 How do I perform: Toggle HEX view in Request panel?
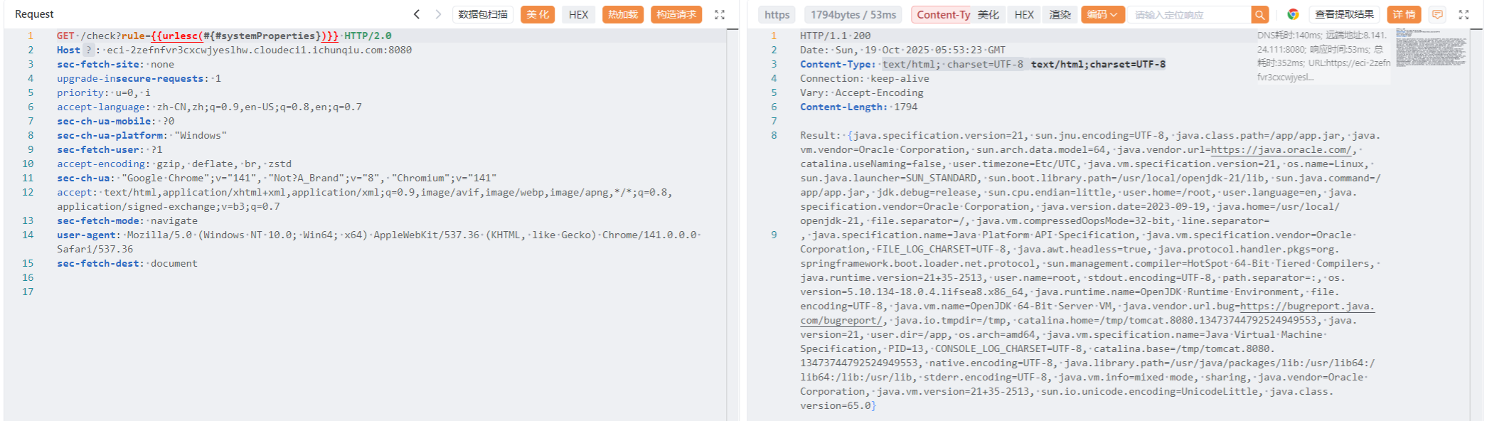pos(578,14)
